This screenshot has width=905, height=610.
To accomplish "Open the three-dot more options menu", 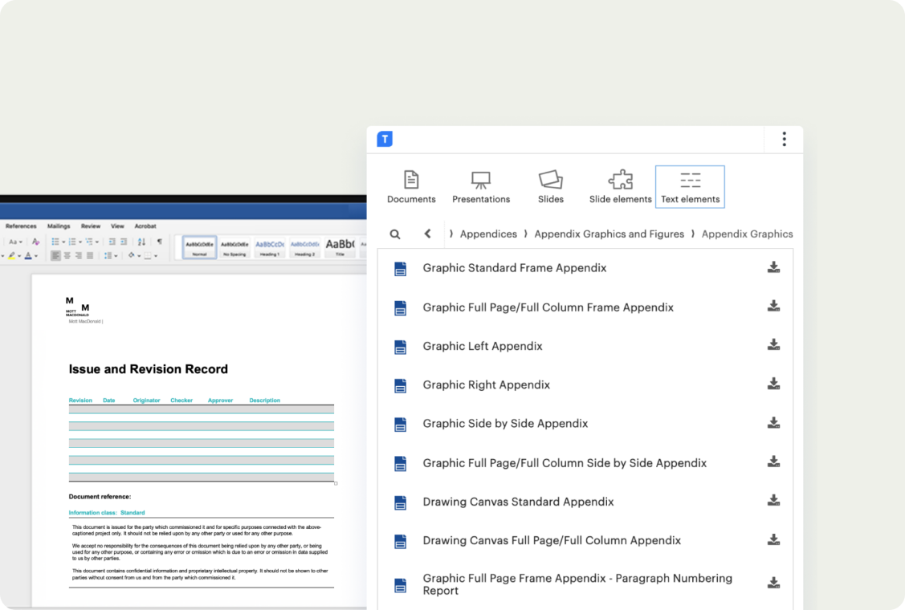I will click(784, 140).
